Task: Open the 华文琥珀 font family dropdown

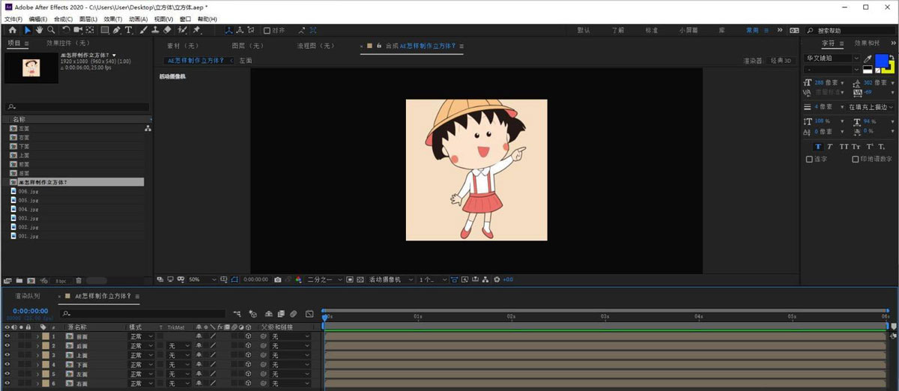Action: [x=832, y=58]
